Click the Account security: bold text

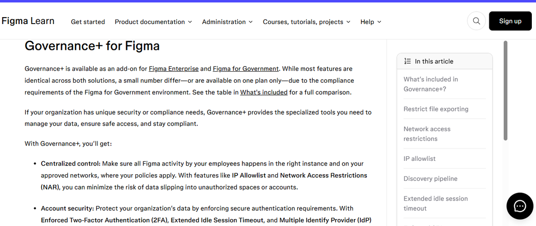point(67,208)
